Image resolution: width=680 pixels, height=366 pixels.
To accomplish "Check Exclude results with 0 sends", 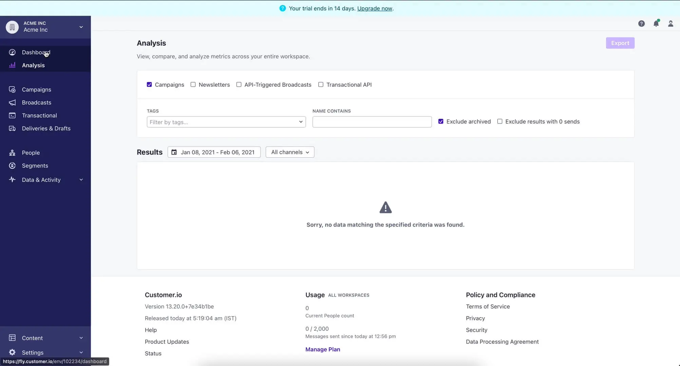I will click(500, 121).
